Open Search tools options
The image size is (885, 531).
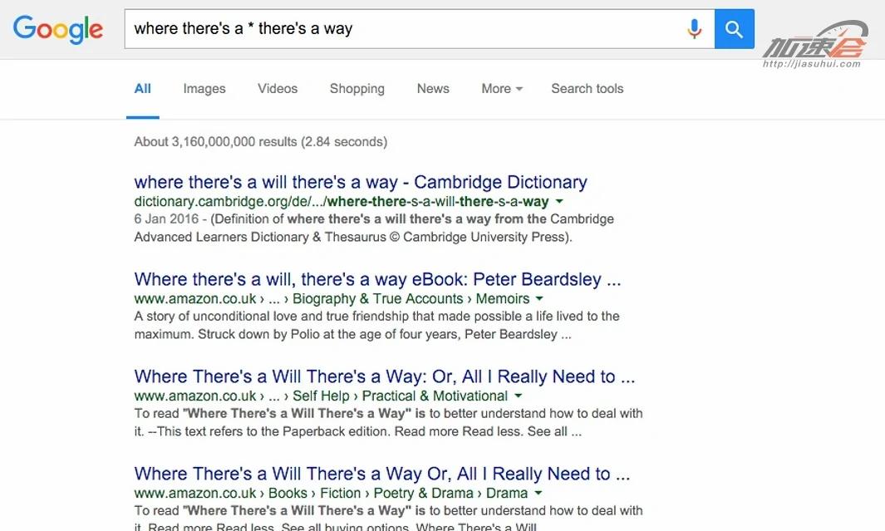click(x=587, y=89)
